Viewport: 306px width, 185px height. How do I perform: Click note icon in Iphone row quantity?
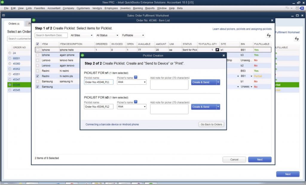(x=217, y=50)
